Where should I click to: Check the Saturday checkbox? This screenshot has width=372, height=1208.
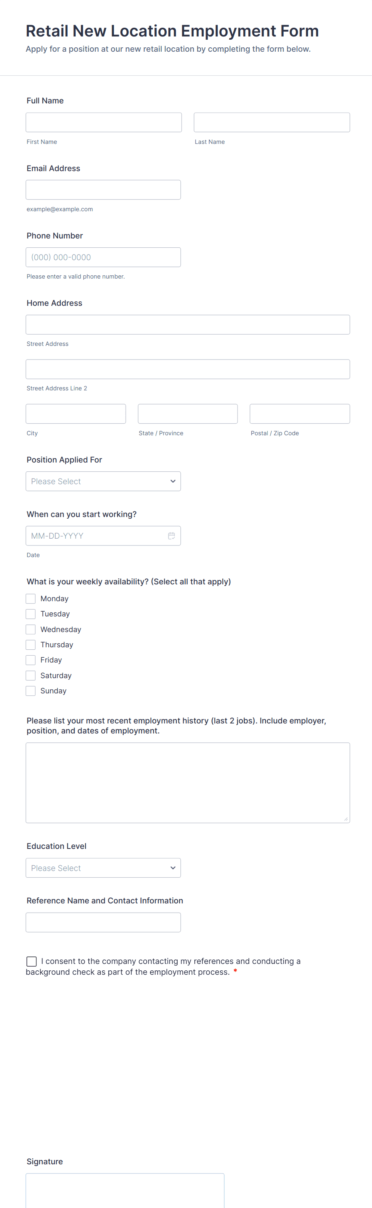point(31,675)
